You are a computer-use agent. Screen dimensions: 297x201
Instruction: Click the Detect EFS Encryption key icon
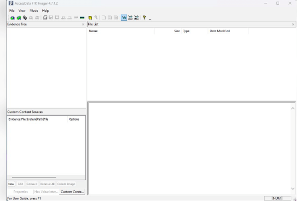pyautogui.click(x=96, y=18)
